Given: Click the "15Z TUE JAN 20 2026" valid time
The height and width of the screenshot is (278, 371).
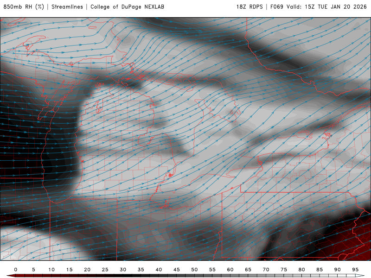Looking at the screenshot, I should (x=336, y=7).
